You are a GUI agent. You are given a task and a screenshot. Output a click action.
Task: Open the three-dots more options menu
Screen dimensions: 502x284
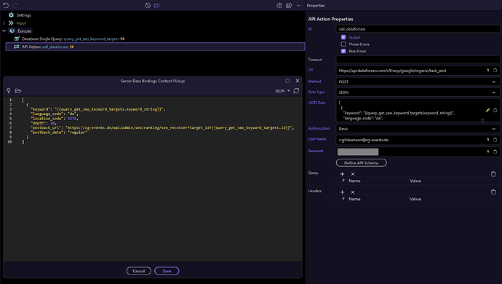pos(298,5)
